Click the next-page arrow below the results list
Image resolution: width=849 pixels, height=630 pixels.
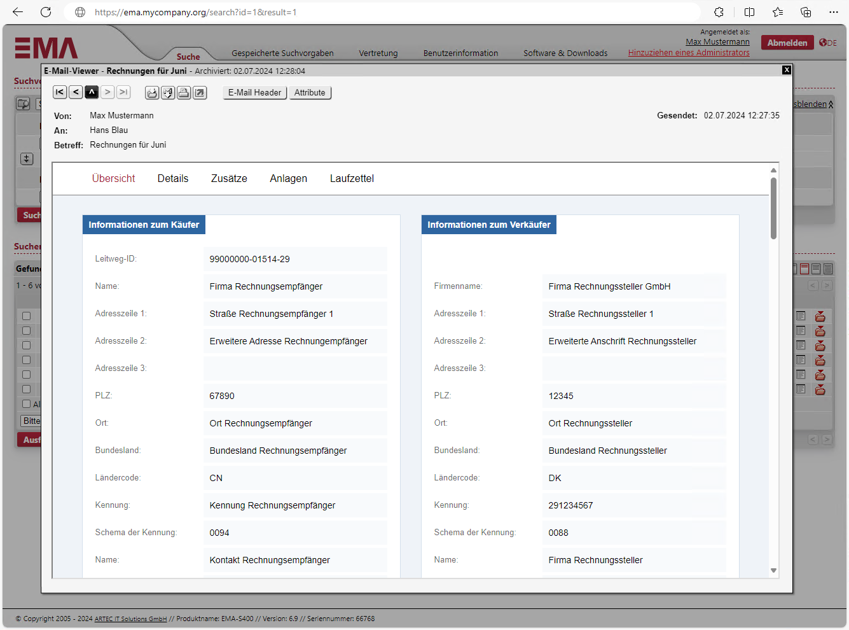[827, 439]
